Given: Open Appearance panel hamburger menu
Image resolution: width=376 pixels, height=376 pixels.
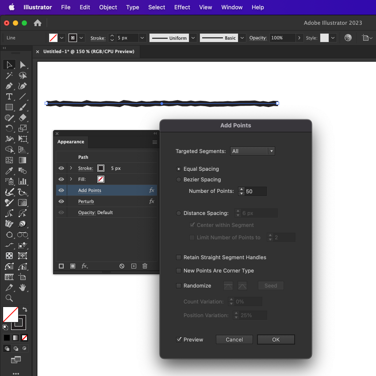Looking at the screenshot, I should coord(155,142).
